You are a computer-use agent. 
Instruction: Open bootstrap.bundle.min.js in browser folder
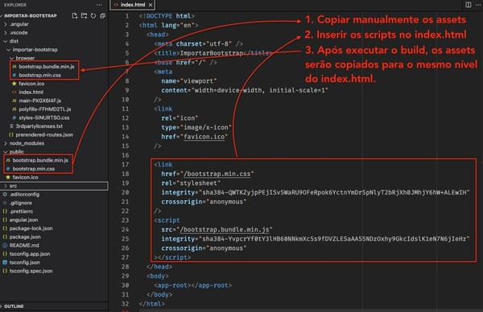[46, 67]
